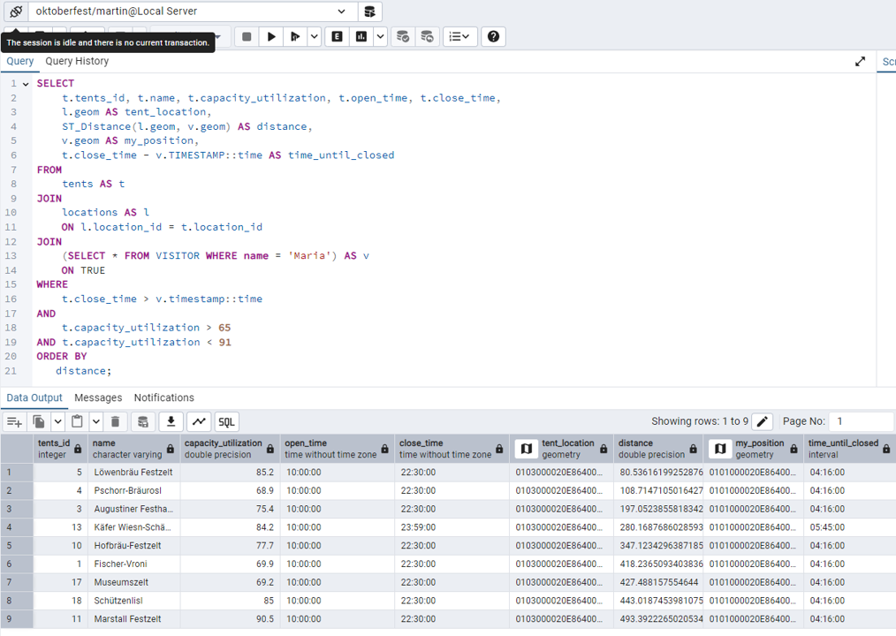
Task: Open the execute options dropdown arrow
Action: pos(315,36)
